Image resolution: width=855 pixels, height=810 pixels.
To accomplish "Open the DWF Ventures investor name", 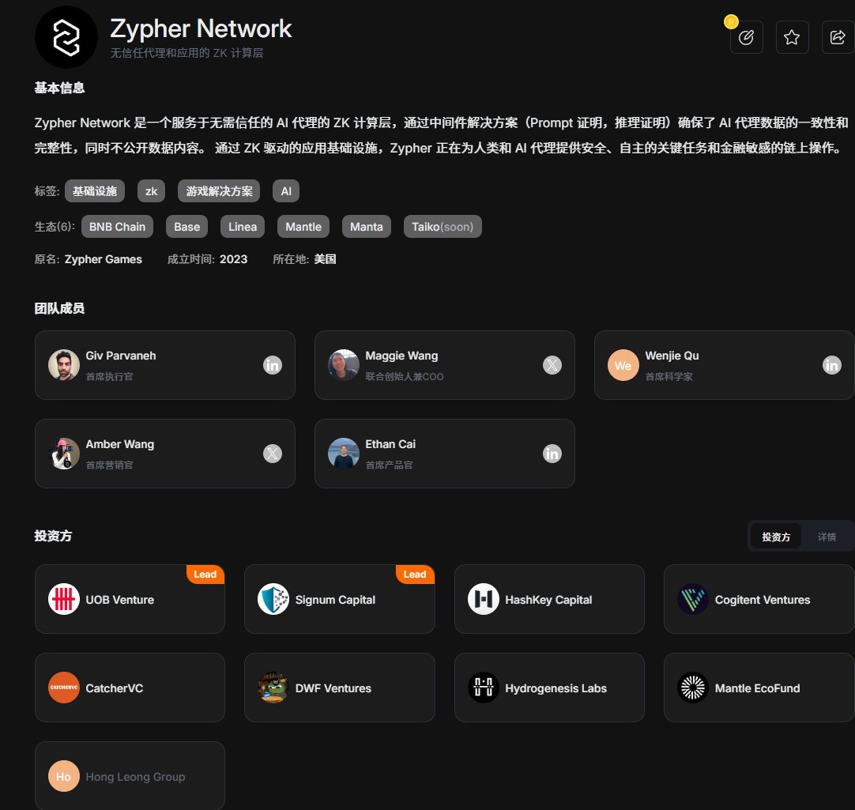I will point(333,688).
